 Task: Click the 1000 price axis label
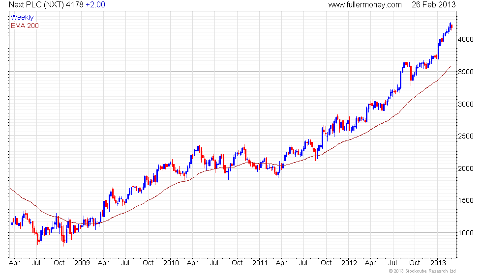point(466,233)
